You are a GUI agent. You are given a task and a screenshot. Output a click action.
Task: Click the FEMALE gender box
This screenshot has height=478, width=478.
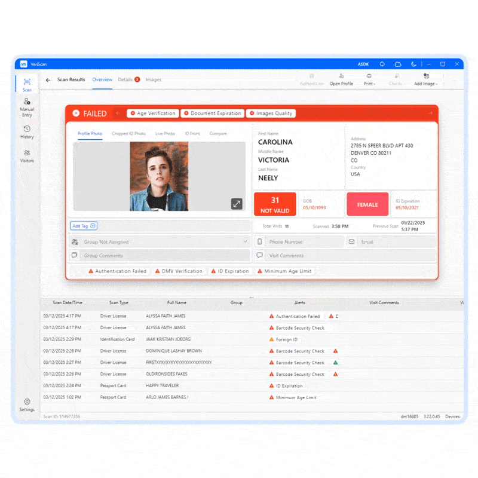367,204
